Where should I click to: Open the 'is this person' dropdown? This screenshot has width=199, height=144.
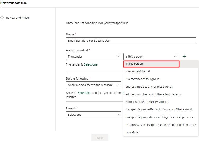[151, 57]
